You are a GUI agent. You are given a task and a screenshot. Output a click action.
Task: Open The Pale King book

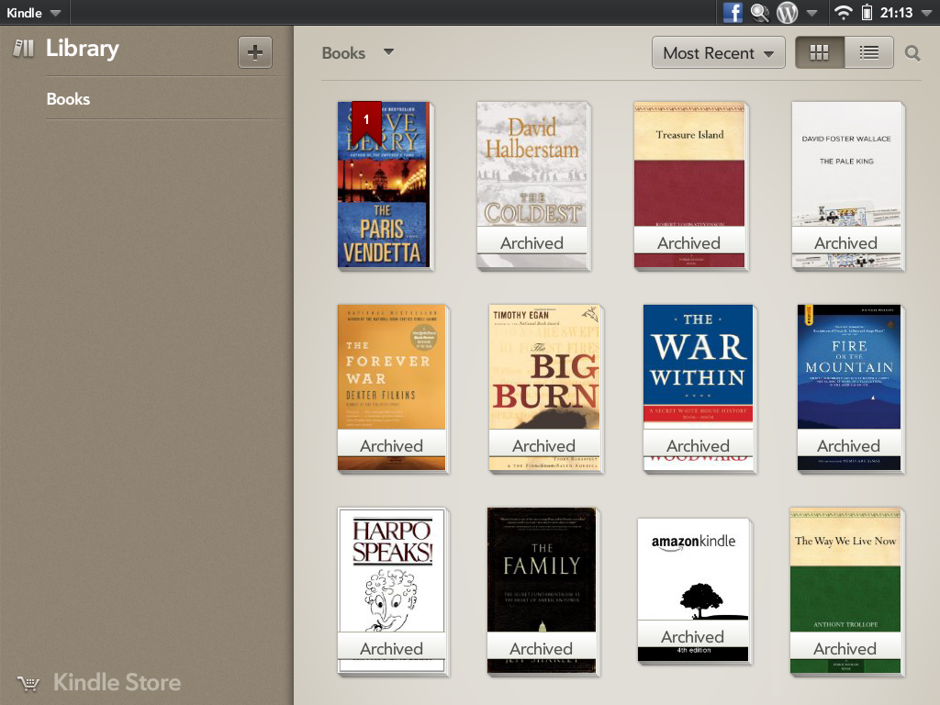[x=846, y=185]
